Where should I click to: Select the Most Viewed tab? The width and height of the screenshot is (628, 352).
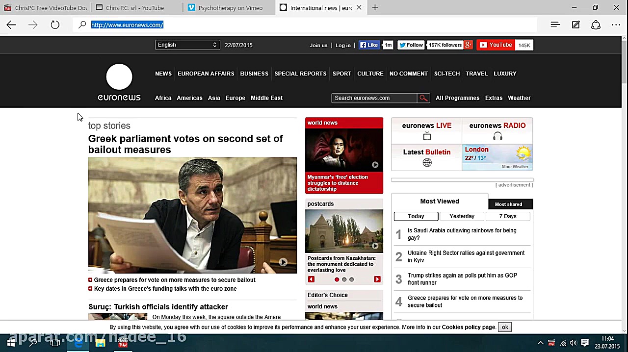click(440, 201)
